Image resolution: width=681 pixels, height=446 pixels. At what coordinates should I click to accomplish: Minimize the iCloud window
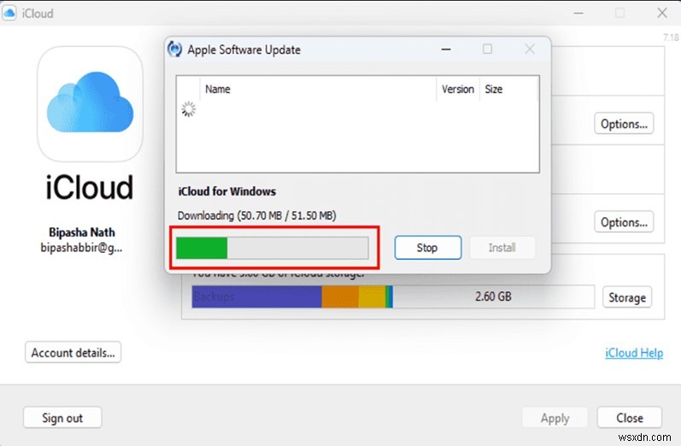578,13
